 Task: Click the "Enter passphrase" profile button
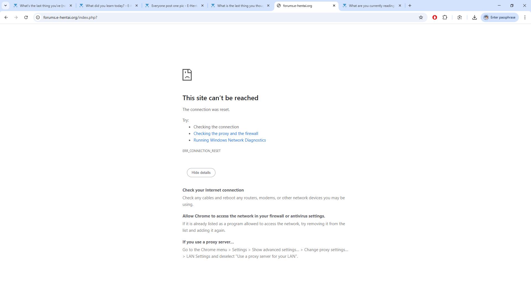tap(499, 17)
